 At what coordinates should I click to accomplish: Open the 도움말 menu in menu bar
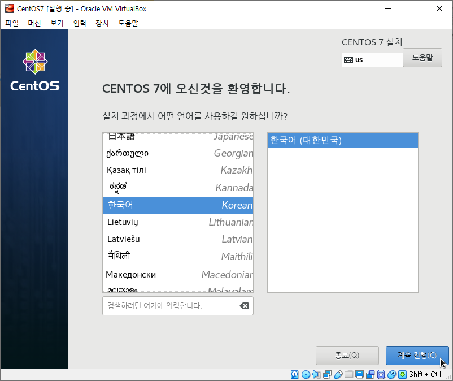[128, 23]
